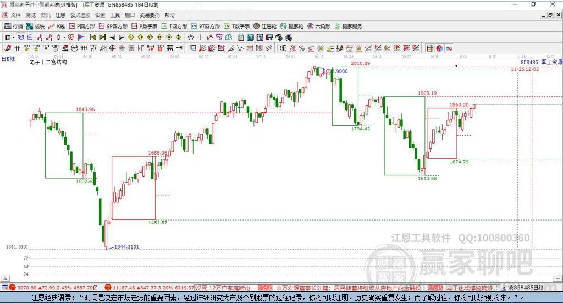This screenshot has height=303, width=563.
Task: Switch to K线 chart view
Action: point(57,26)
